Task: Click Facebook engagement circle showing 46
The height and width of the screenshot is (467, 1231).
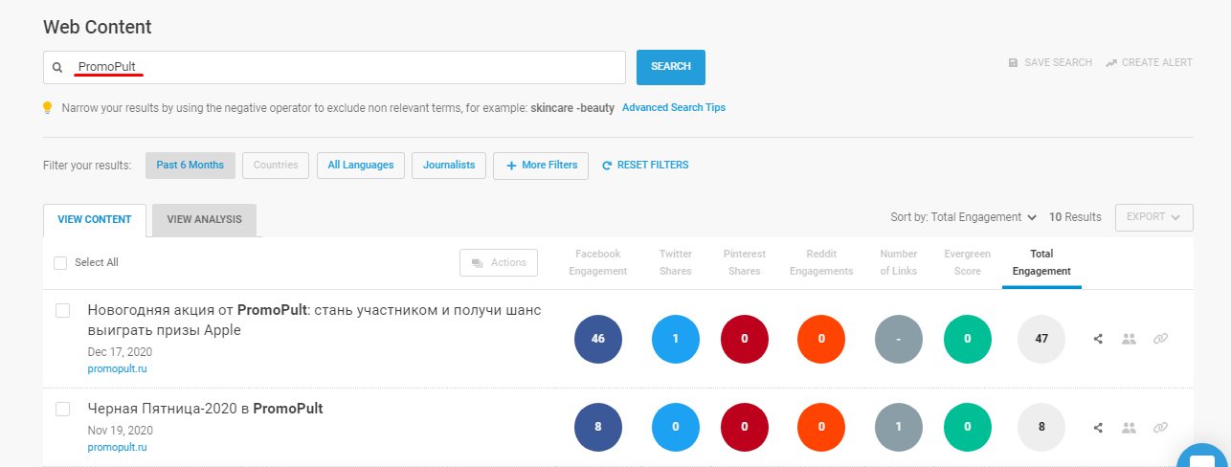Action: [x=598, y=339]
